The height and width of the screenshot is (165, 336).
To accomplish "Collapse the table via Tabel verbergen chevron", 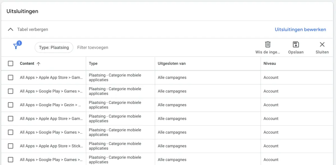I will (x=10, y=29).
